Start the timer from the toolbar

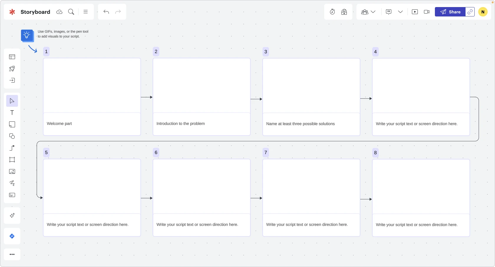[x=332, y=12]
